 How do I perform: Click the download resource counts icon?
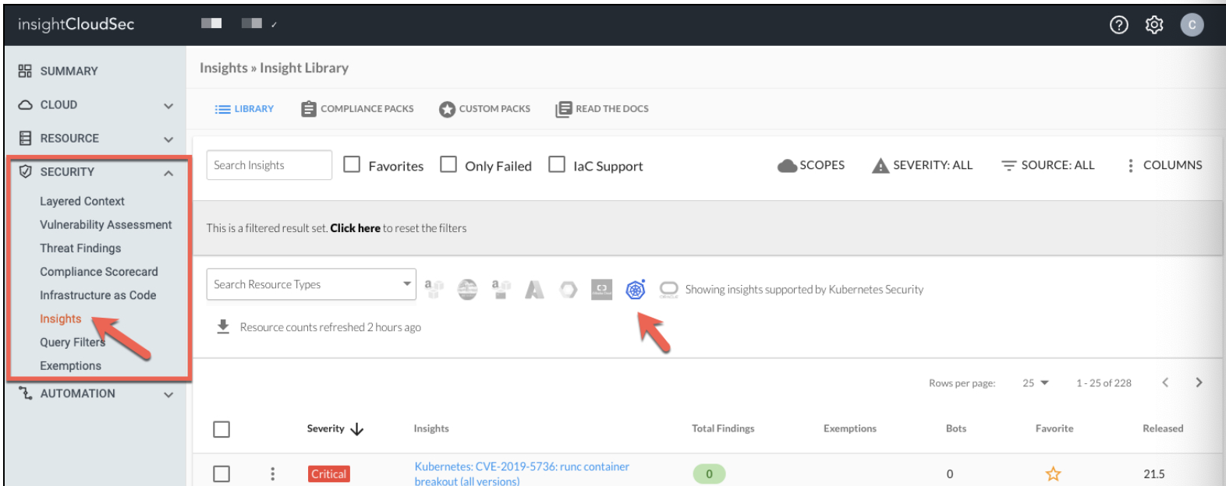click(223, 327)
